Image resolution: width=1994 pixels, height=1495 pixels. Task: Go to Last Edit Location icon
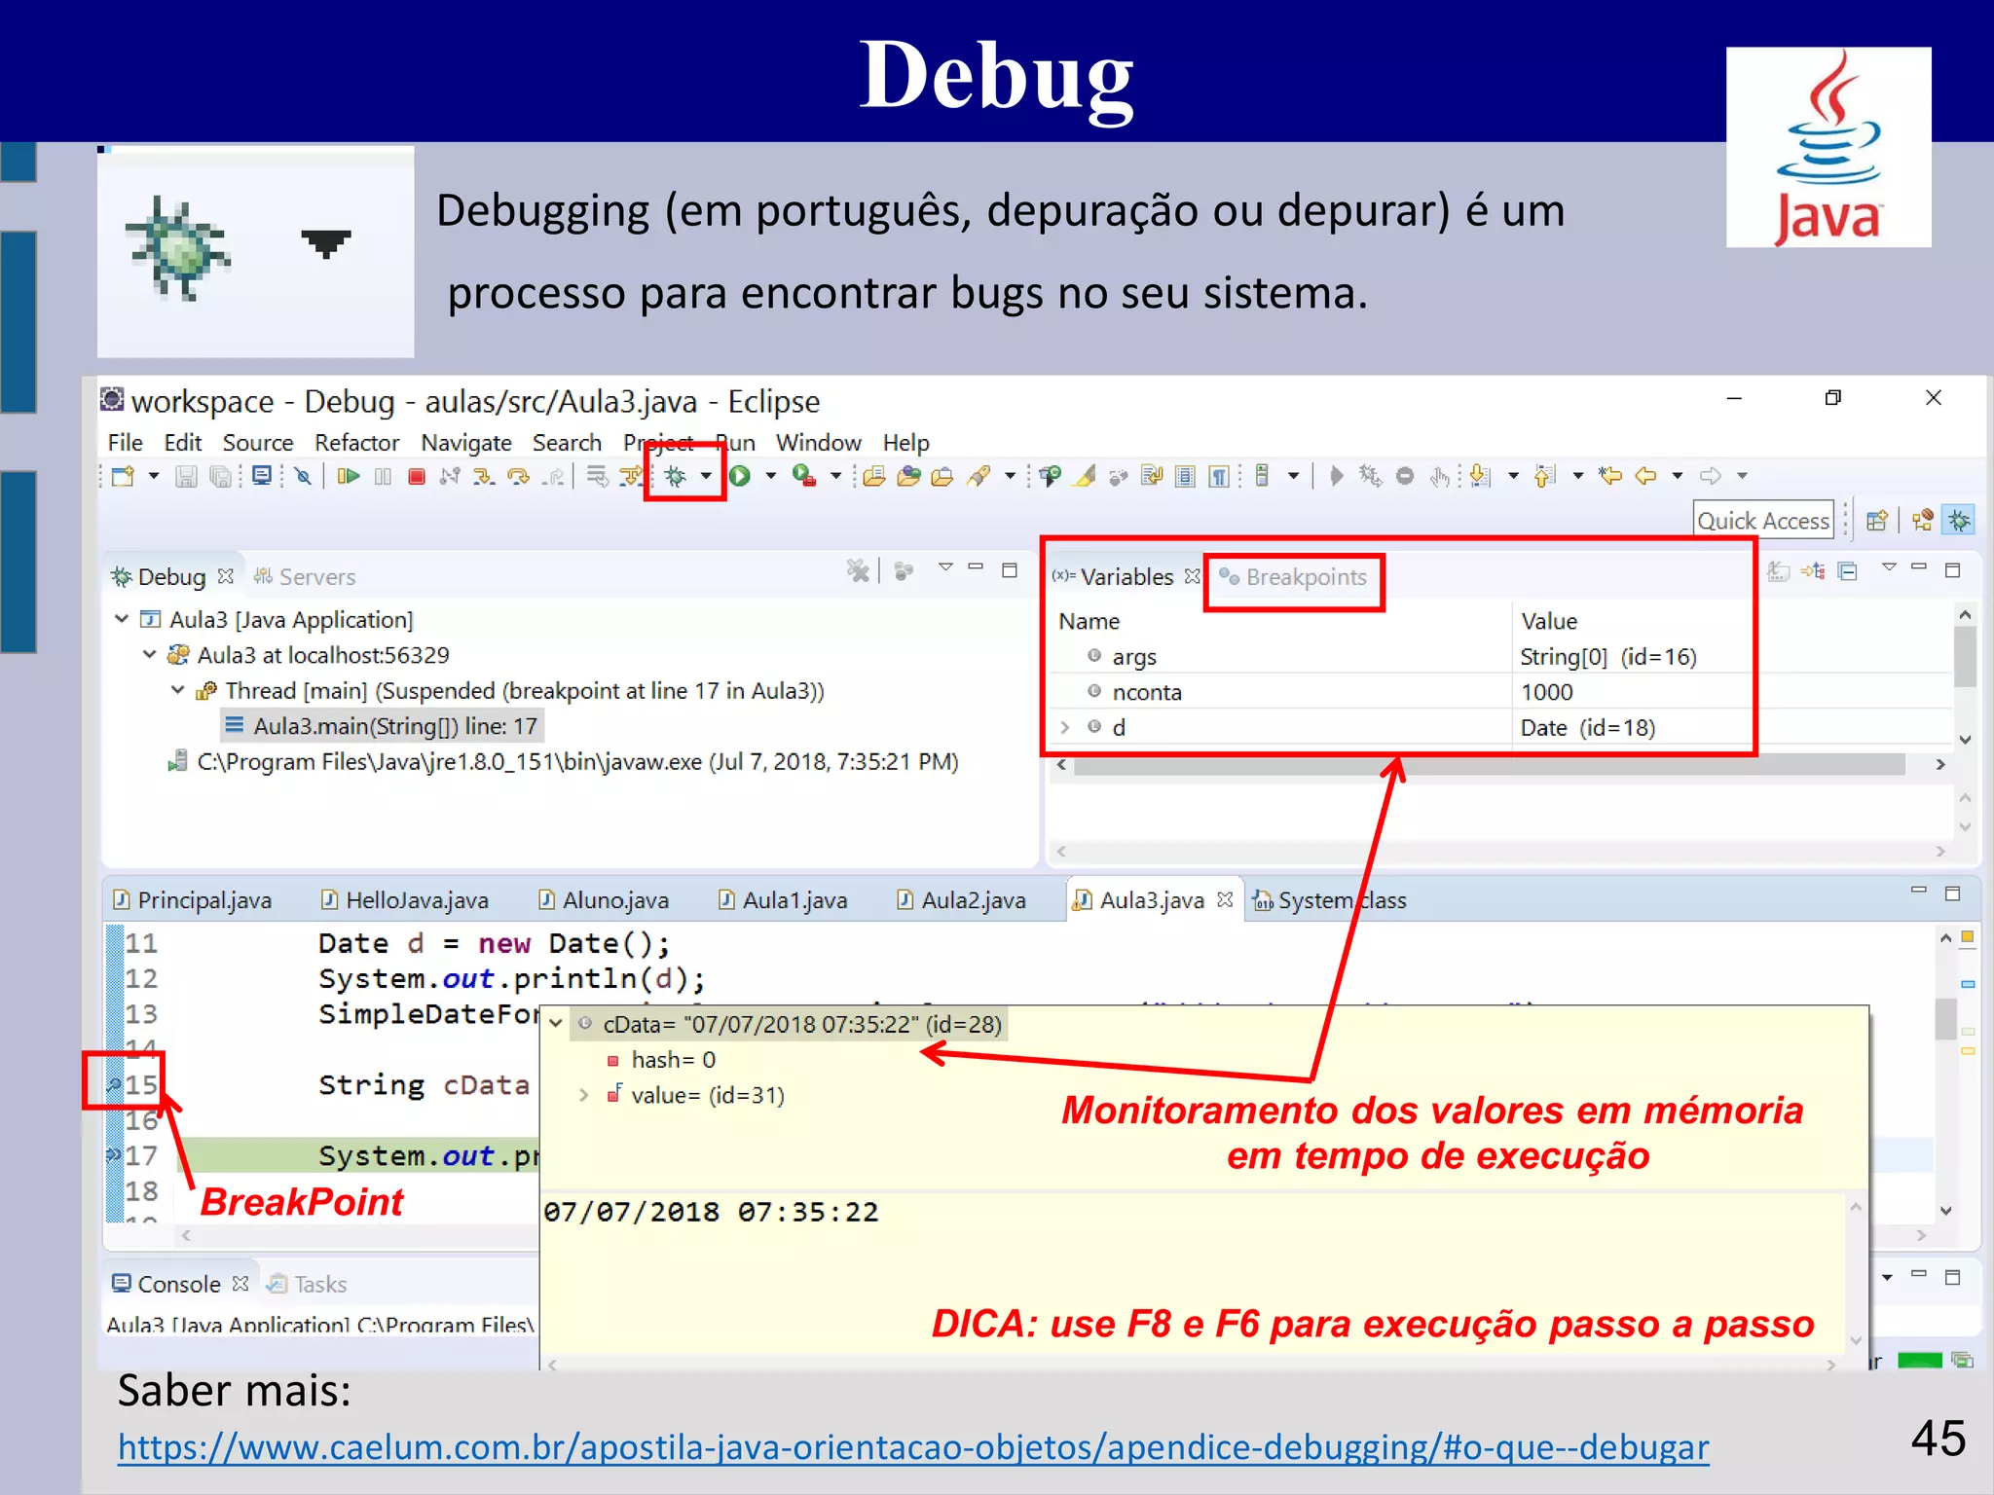tap(1610, 476)
